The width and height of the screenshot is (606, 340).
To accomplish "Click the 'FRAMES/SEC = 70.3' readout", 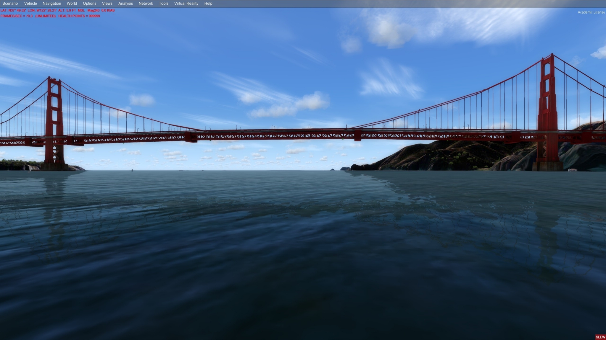I will point(17,16).
